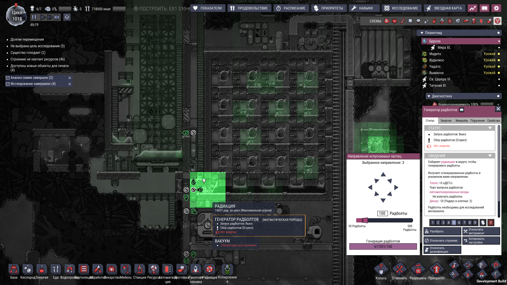
Task: Collapse the СТАТУС section
Action: click(490, 128)
